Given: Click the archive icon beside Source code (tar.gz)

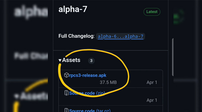Looking at the screenshot, I should [66, 110].
